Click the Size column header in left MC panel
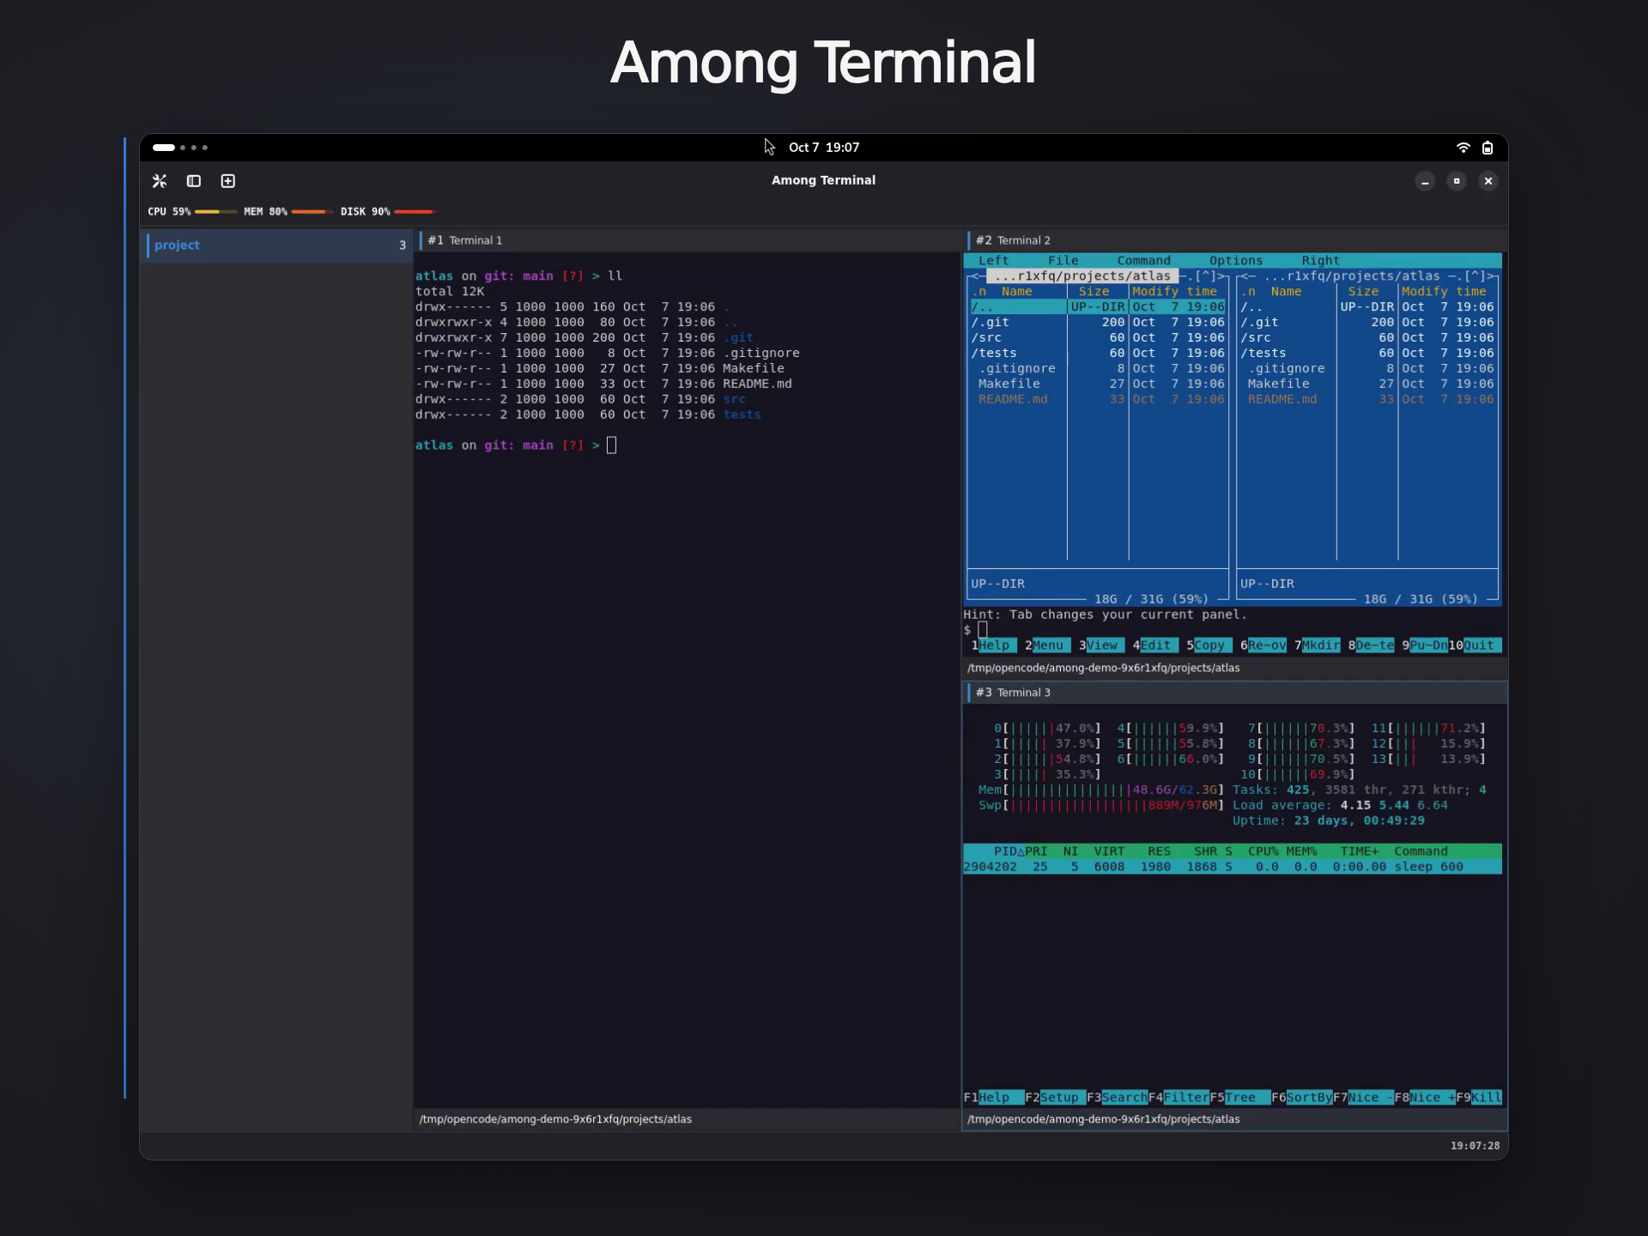Viewport: 1648px width, 1236px height. point(1094,292)
